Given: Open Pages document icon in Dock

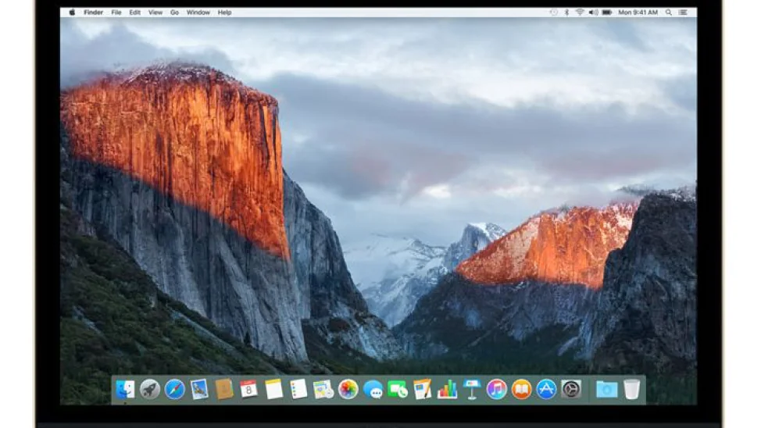Looking at the screenshot, I should pyautogui.click(x=422, y=389).
